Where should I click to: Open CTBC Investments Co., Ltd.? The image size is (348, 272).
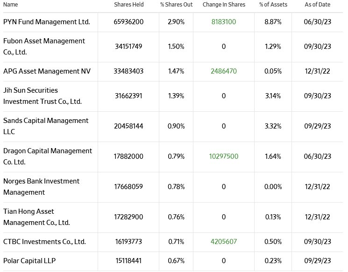click(44, 242)
